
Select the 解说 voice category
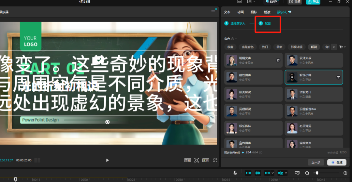point(314,47)
